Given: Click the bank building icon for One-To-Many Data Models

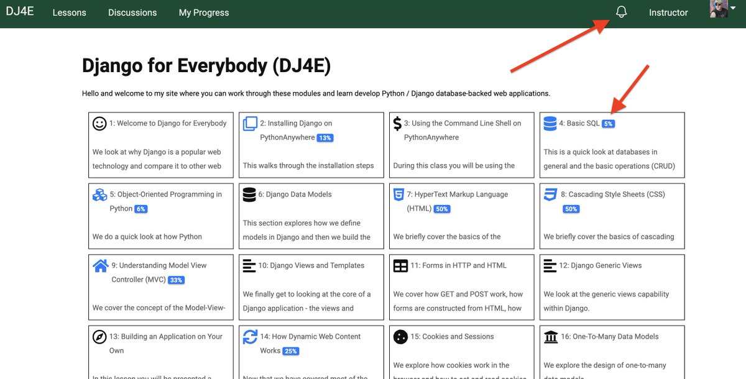Looking at the screenshot, I should tap(551, 337).
